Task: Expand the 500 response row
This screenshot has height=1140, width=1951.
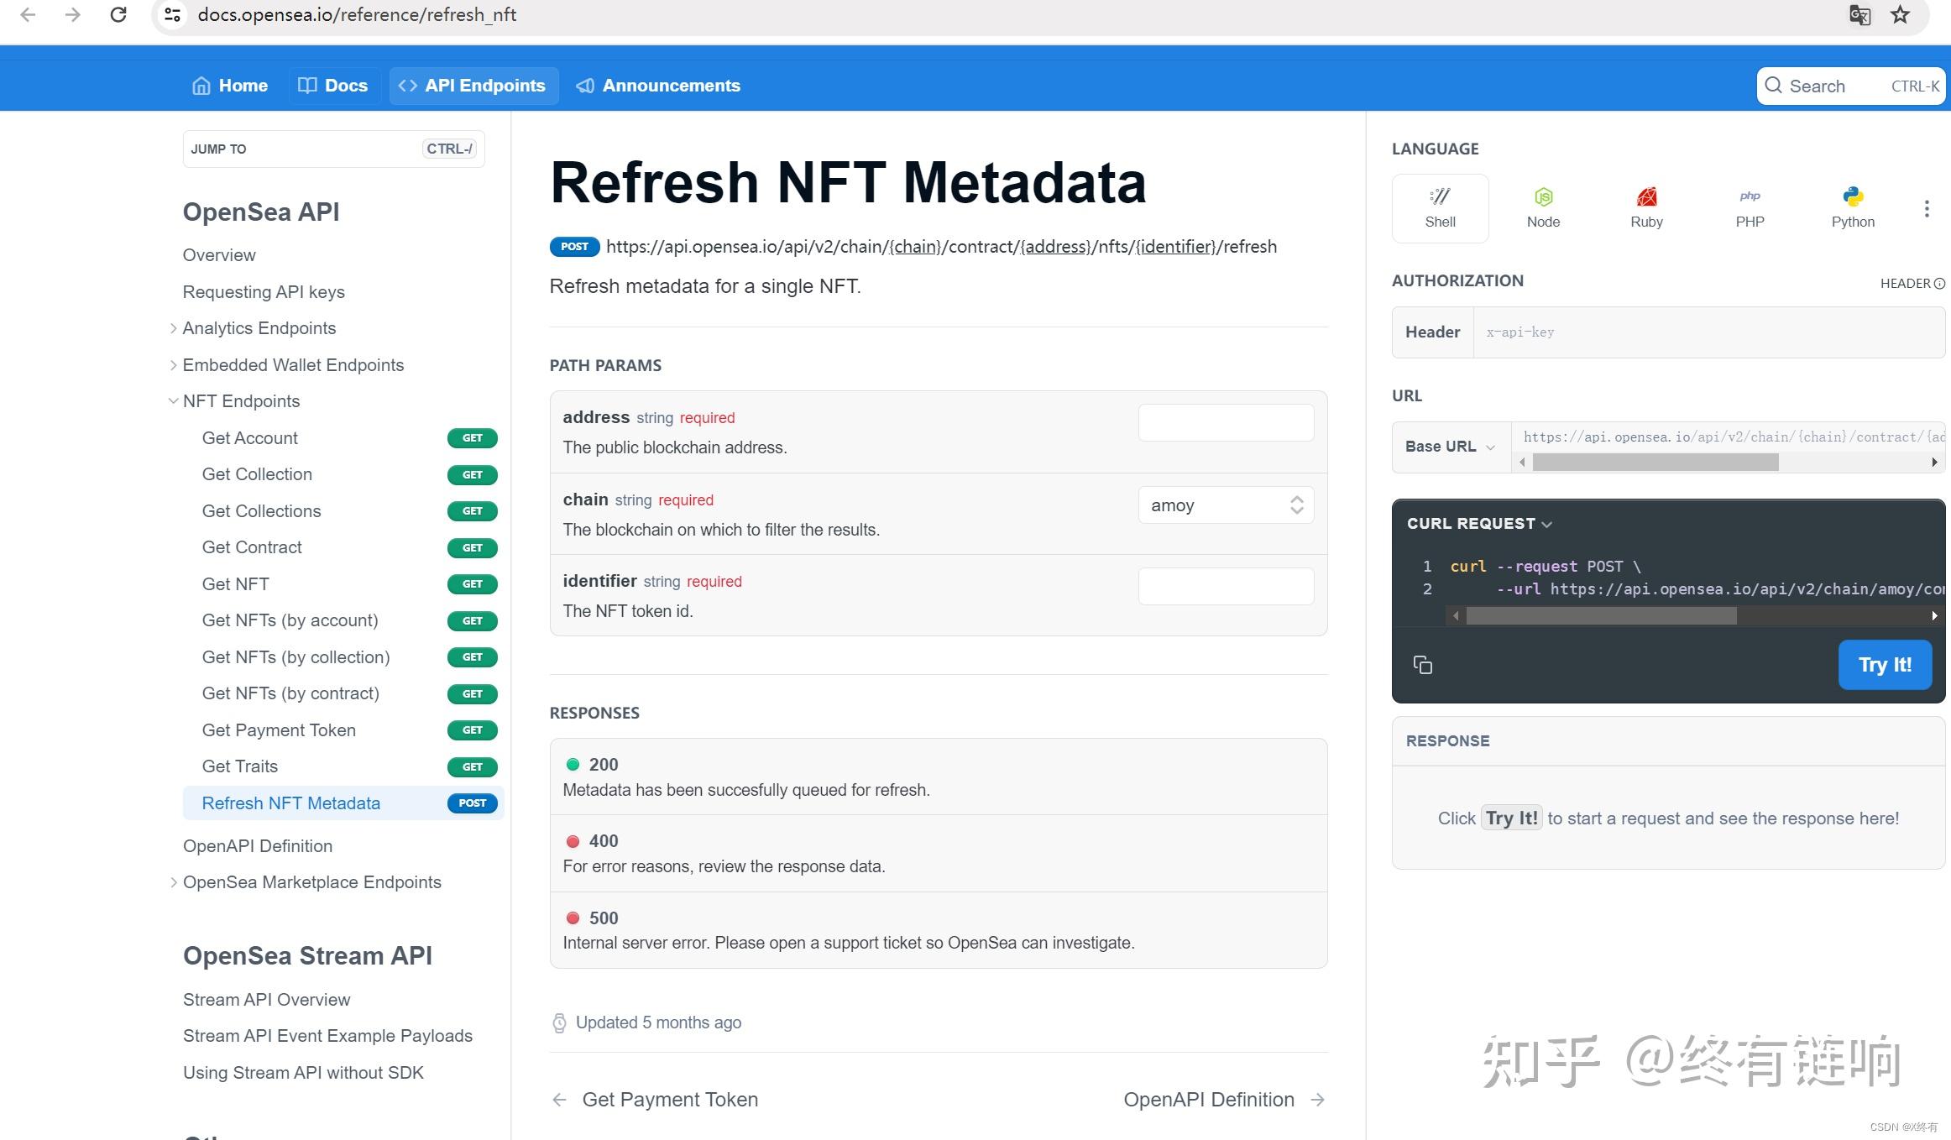Action: [x=939, y=930]
